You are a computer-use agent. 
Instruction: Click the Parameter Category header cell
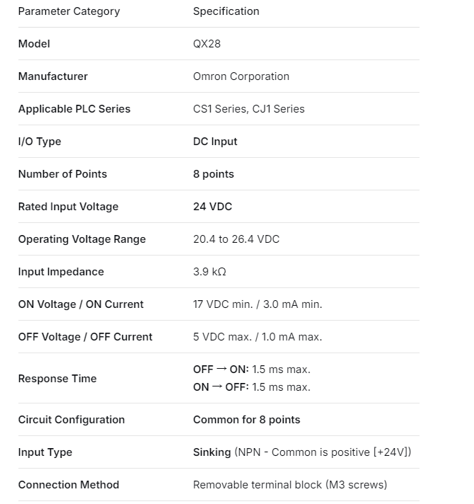click(x=69, y=11)
